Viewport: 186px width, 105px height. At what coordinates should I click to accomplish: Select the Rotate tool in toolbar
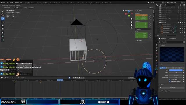coord(3,22)
